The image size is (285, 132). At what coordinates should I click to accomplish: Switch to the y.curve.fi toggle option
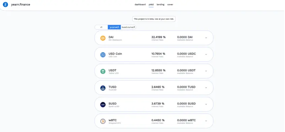coord(114,27)
